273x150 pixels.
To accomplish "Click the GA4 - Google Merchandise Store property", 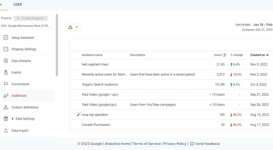I will pyautogui.click(x=25, y=26).
